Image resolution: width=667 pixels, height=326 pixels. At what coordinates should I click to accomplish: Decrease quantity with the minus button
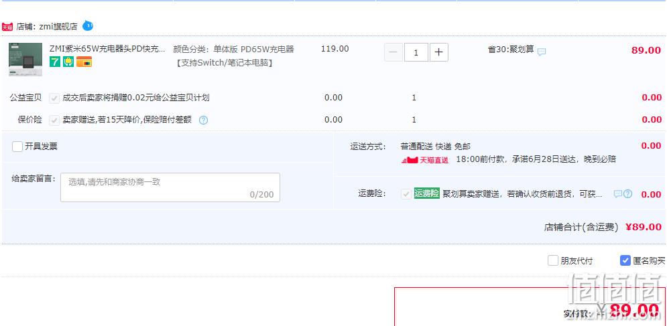(393, 52)
